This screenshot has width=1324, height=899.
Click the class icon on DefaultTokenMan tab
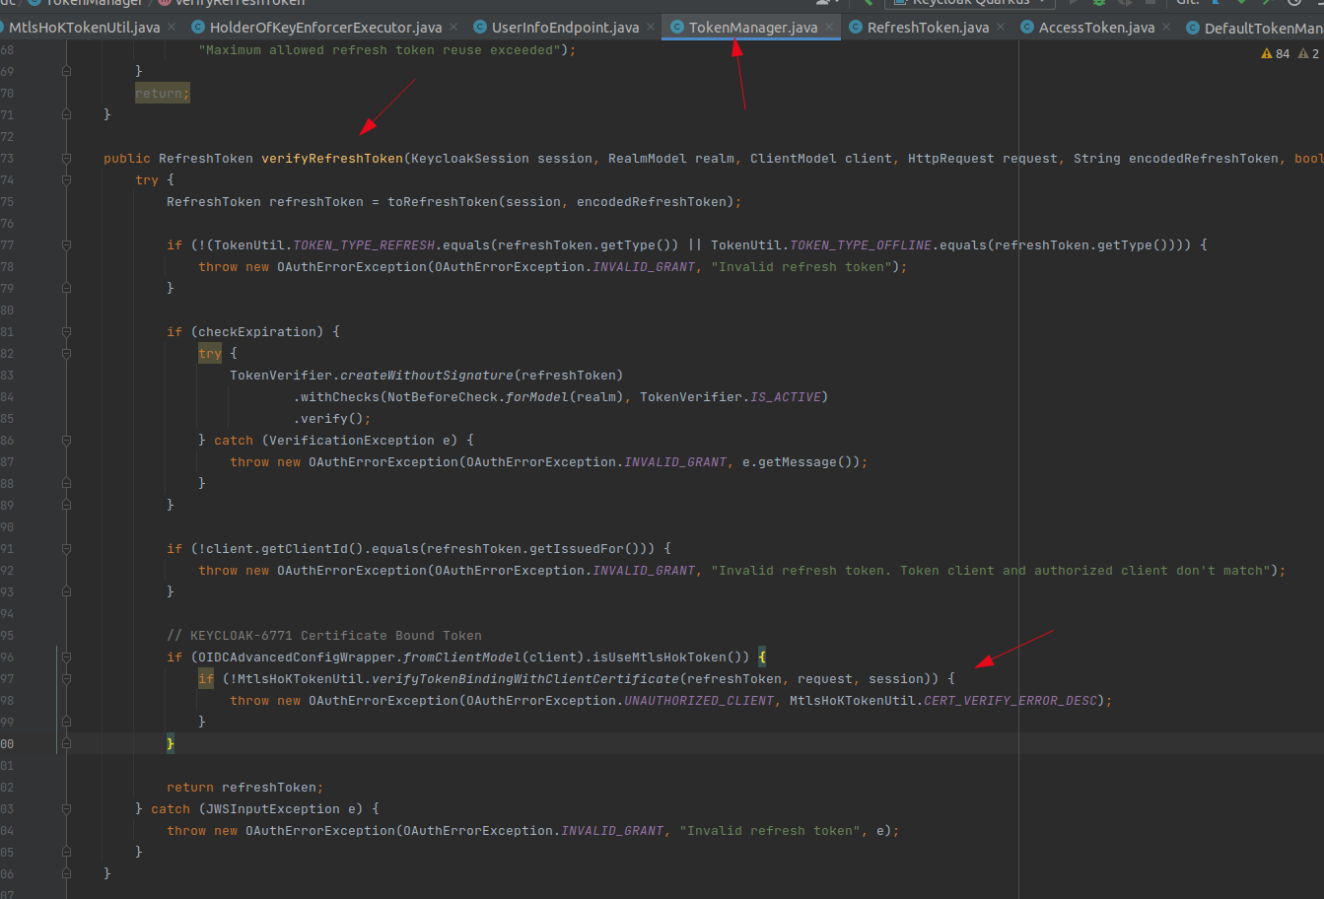pos(1193,28)
